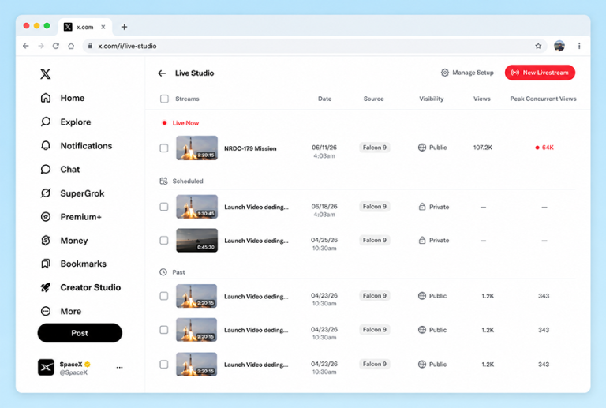Open the 1:30:45 scheduled stream thumbnail
606x408 pixels.
[196, 207]
